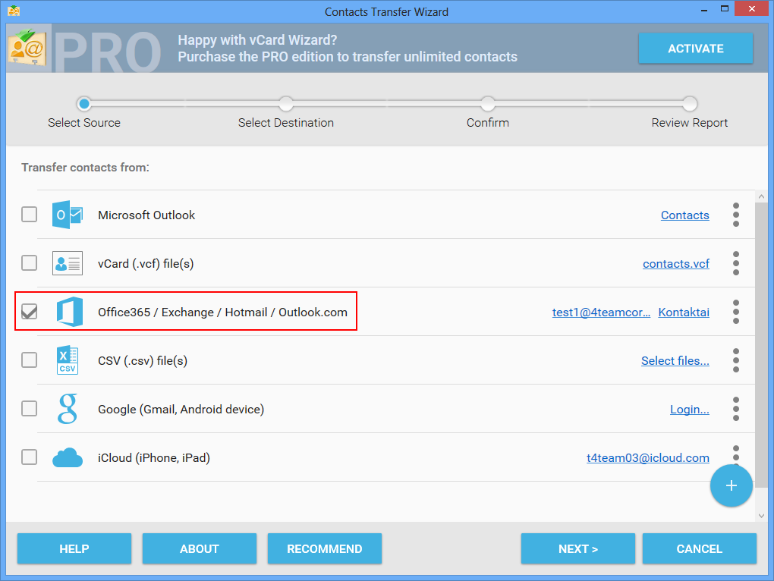Click the vCard Wizard PRO logo icon
The height and width of the screenshot is (581, 774).
point(27,47)
